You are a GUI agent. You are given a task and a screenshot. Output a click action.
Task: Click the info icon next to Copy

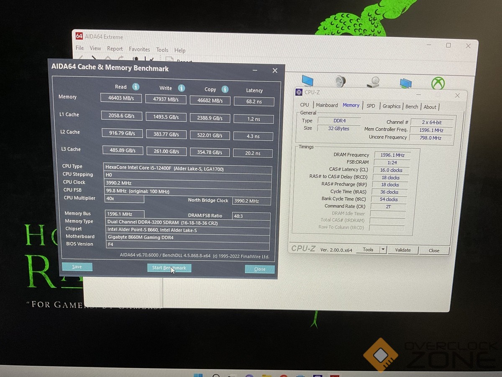tap(225, 89)
